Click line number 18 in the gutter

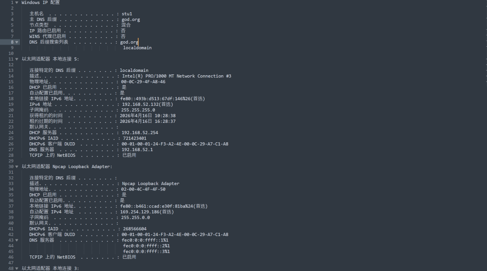tap(11, 99)
